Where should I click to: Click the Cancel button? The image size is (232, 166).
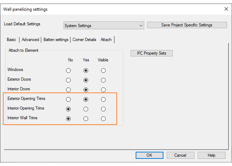pos(180,155)
